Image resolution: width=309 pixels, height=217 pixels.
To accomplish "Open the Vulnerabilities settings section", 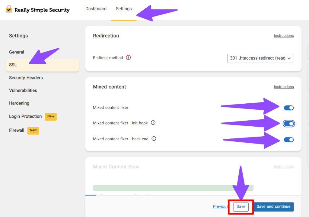I will [23, 90].
